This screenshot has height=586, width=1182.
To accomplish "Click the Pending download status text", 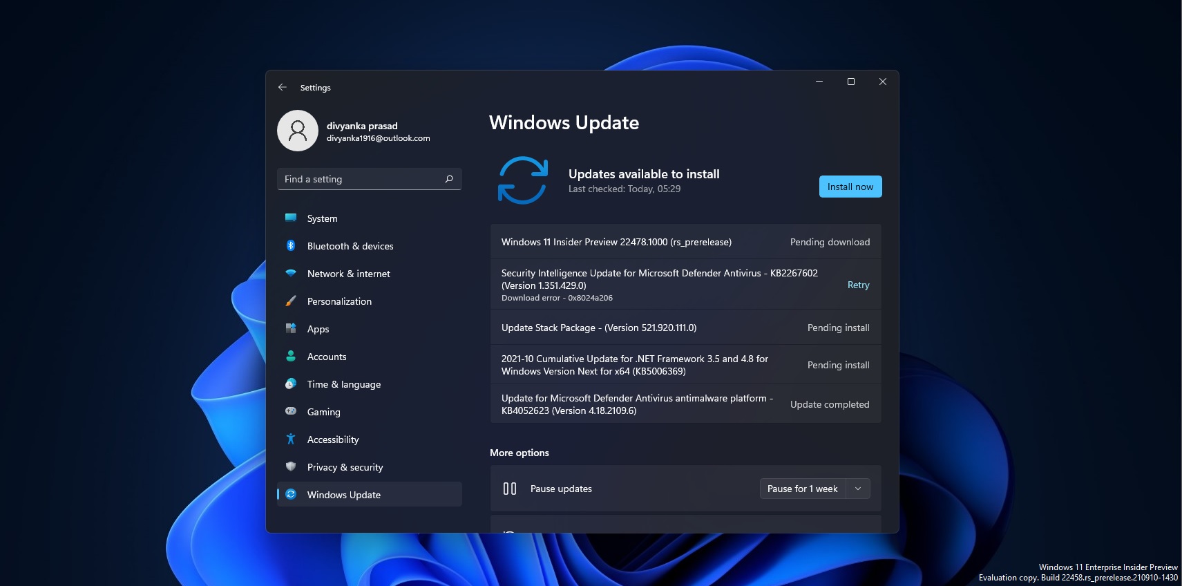I will click(x=830, y=242).
